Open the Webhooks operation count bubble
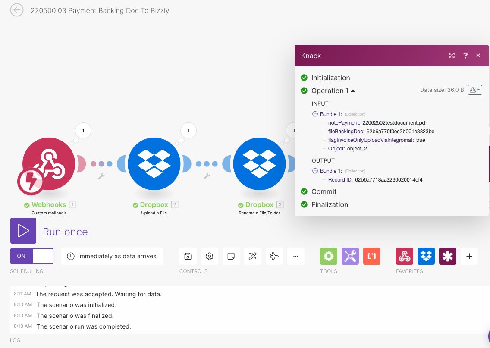 coord(83,130)
